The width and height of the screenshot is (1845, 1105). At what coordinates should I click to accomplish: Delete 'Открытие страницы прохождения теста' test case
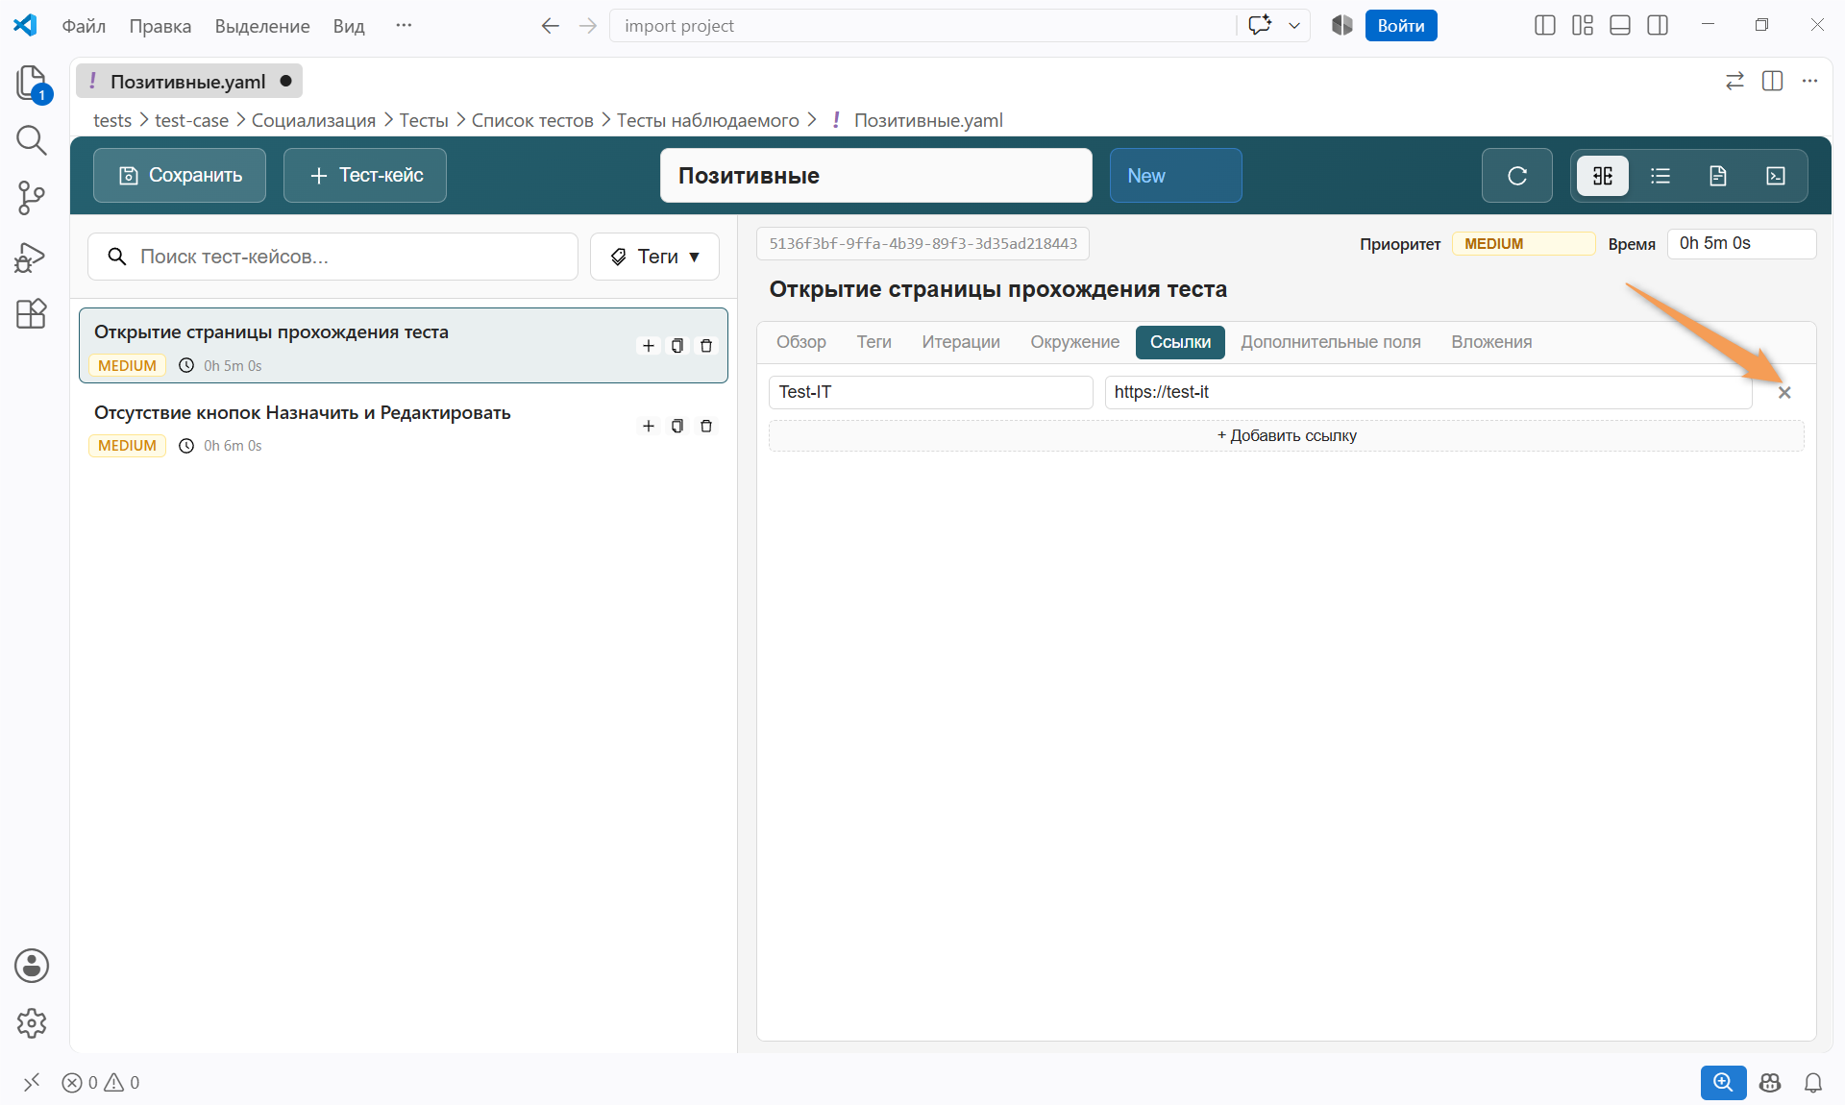pyautogui.click(x=706, y=346)
